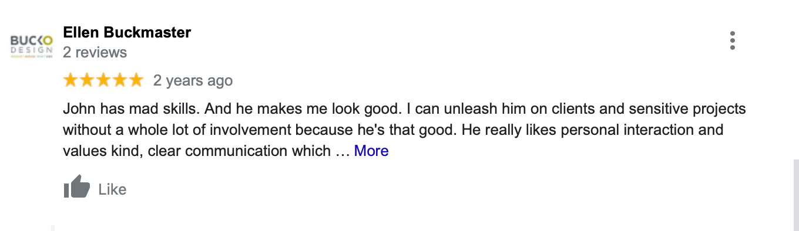
Task: Click the Bucko Design profile logo
Action: click(32, 46)
